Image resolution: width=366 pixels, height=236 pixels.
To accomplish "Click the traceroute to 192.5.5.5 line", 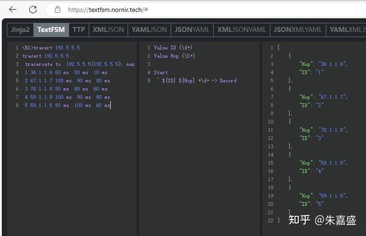I will click(80, 64).
